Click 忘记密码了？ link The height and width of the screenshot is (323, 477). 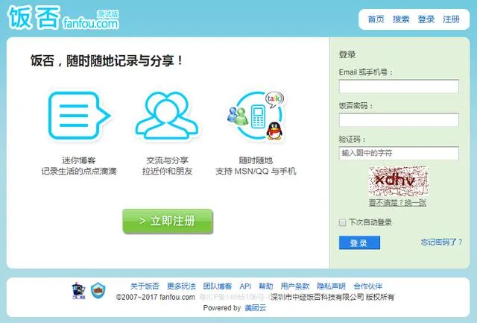click(441, 242)
